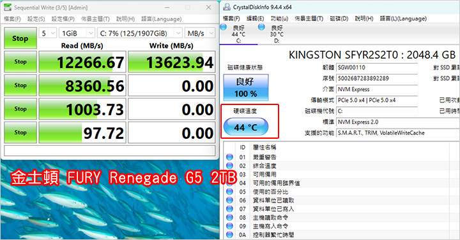
Task: Open 檔案(F) menu in CrystalDiskInfo
Action: [x=231, y=18]
